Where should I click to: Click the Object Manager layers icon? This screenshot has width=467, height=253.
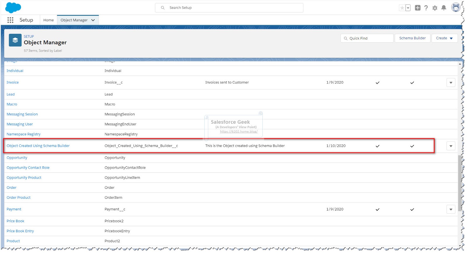point(15,40)
